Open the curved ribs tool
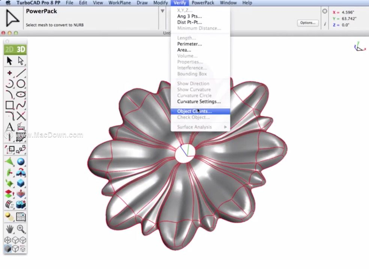 (9, 204)
